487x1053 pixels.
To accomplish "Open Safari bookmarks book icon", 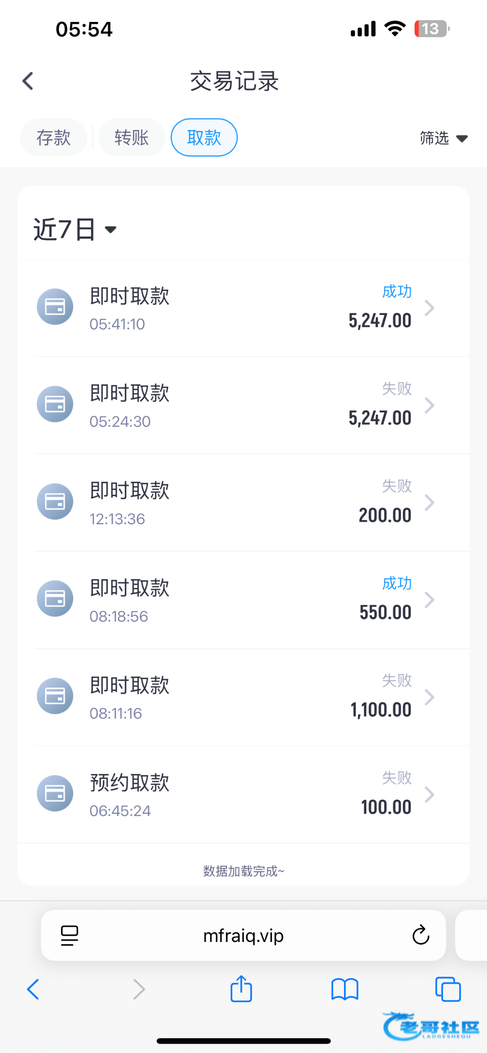I will [x=345, y=989].
